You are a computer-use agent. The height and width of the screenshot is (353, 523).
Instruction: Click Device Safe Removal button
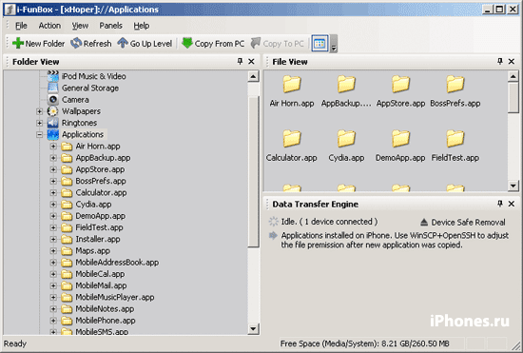(x=463, y=223)
